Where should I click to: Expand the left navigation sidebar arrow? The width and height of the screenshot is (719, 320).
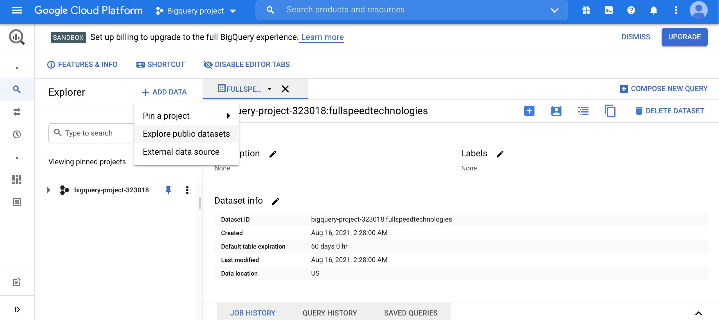[17, 309]
